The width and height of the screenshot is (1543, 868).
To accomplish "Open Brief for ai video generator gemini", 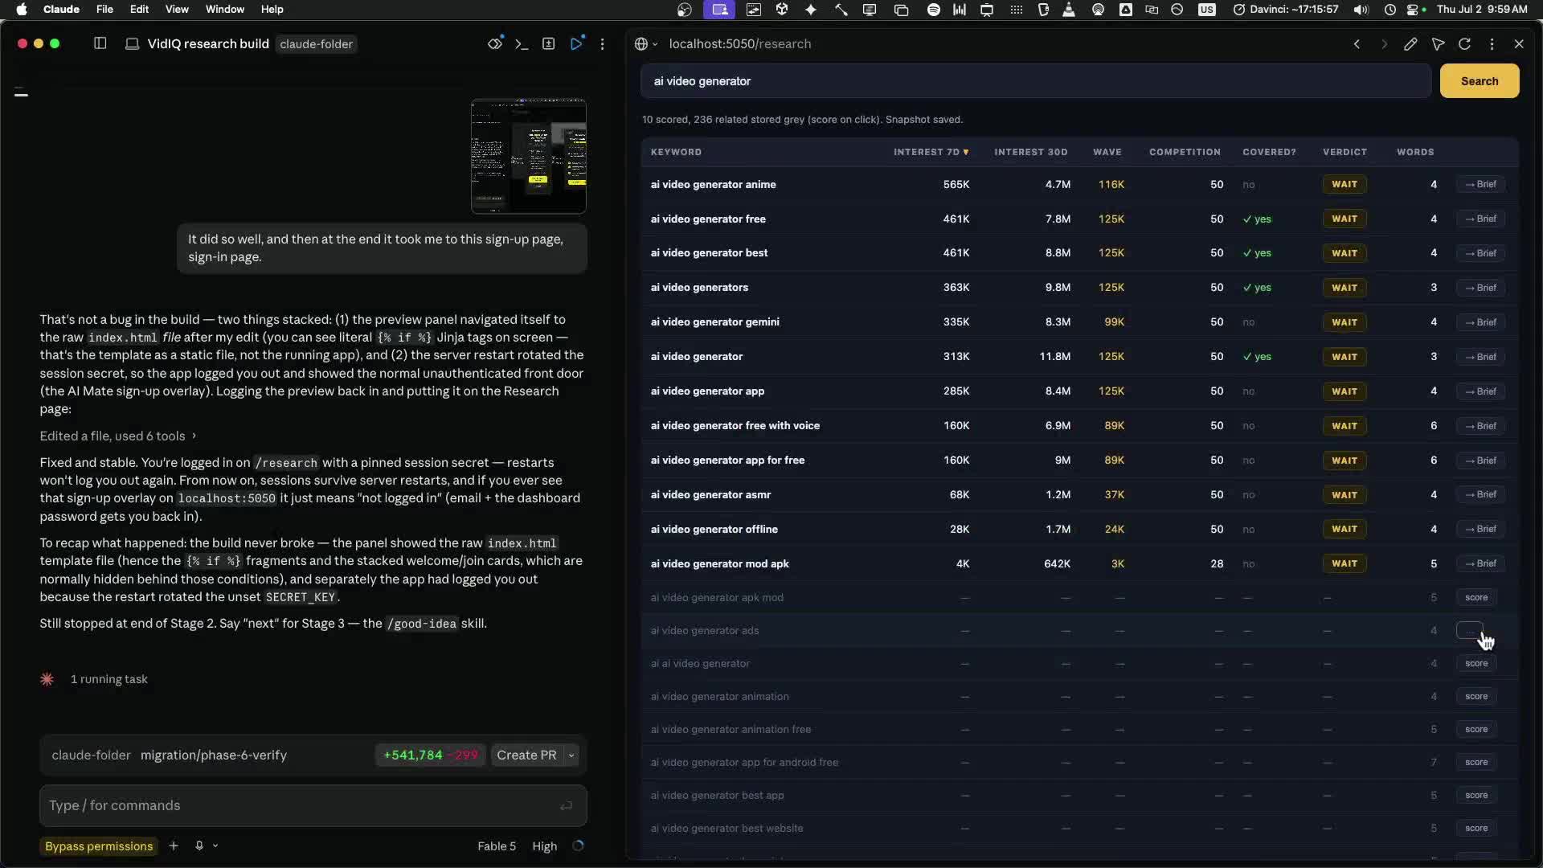I will tap(1480, 321).
